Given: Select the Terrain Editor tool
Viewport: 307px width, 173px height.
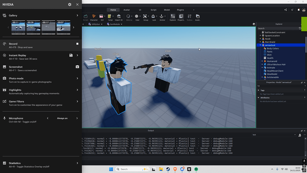Looking at the screenshot, I should tap(85, 17).
